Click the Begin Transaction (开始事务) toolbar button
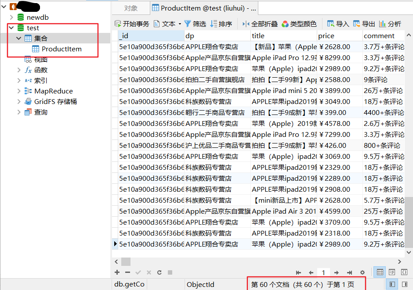This screenshot has height=290, width=413. 132,24
